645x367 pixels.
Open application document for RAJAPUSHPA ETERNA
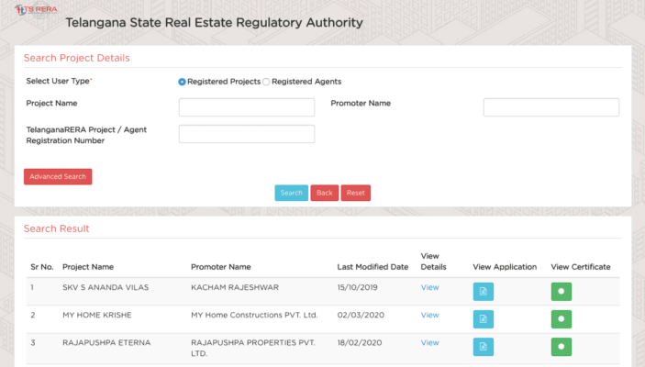483,347
